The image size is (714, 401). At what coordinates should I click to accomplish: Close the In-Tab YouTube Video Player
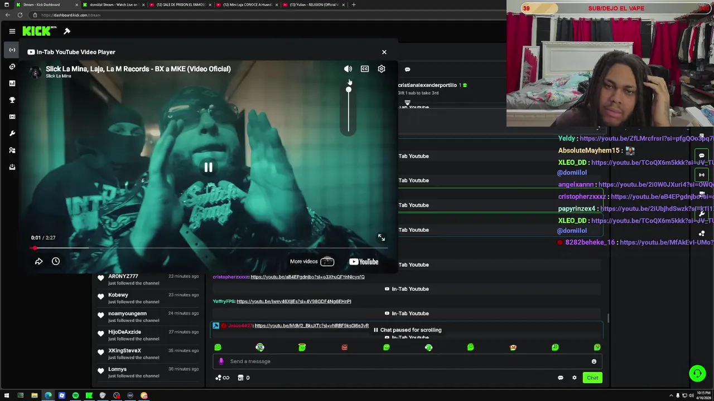pyautogui.click(x=384, y=52)
